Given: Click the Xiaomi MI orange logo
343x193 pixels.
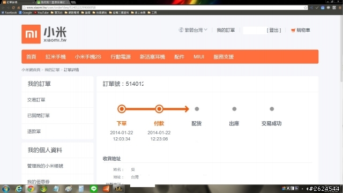Looking at the screenshot, I should [31, 34].
